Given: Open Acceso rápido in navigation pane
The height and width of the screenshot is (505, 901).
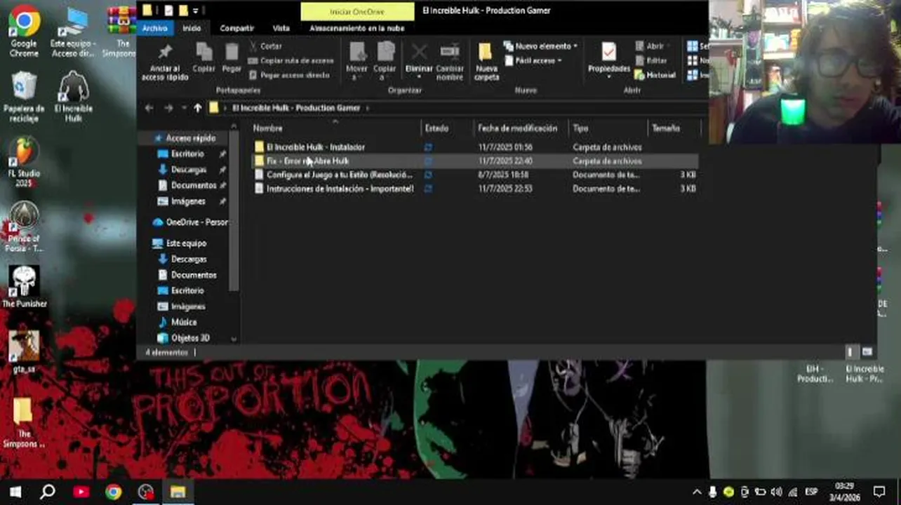Looking at the screenshot, I should (x=190, y=138).
